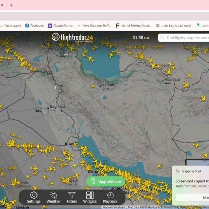The image size is (209, 209).
Task: Click the search magnifier icon
Action: tap(162, 38)
